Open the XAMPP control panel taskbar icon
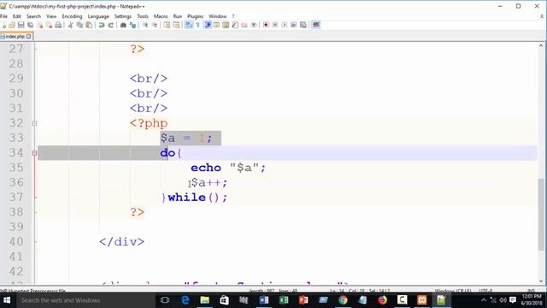 click(x=421, y=300)
